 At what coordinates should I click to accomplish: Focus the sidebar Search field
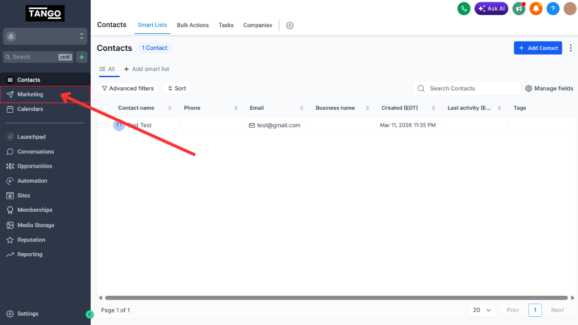(x=39, y=57)
